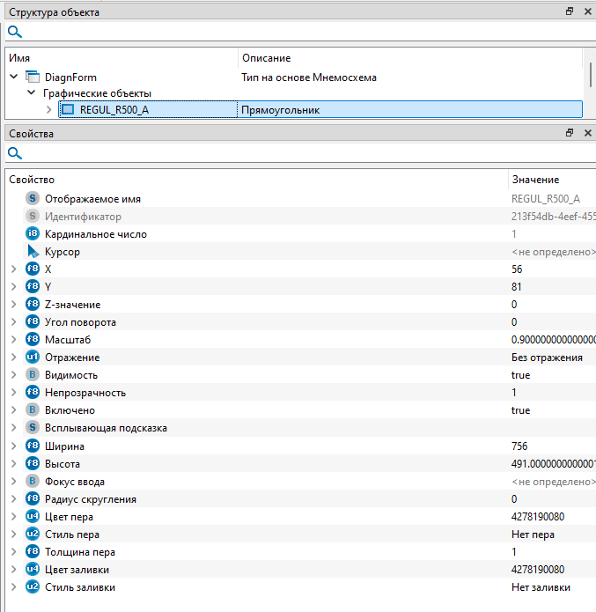Click the Отражение u1 type icon
This screenshot has width=596, height=612.
click(33, 358)
